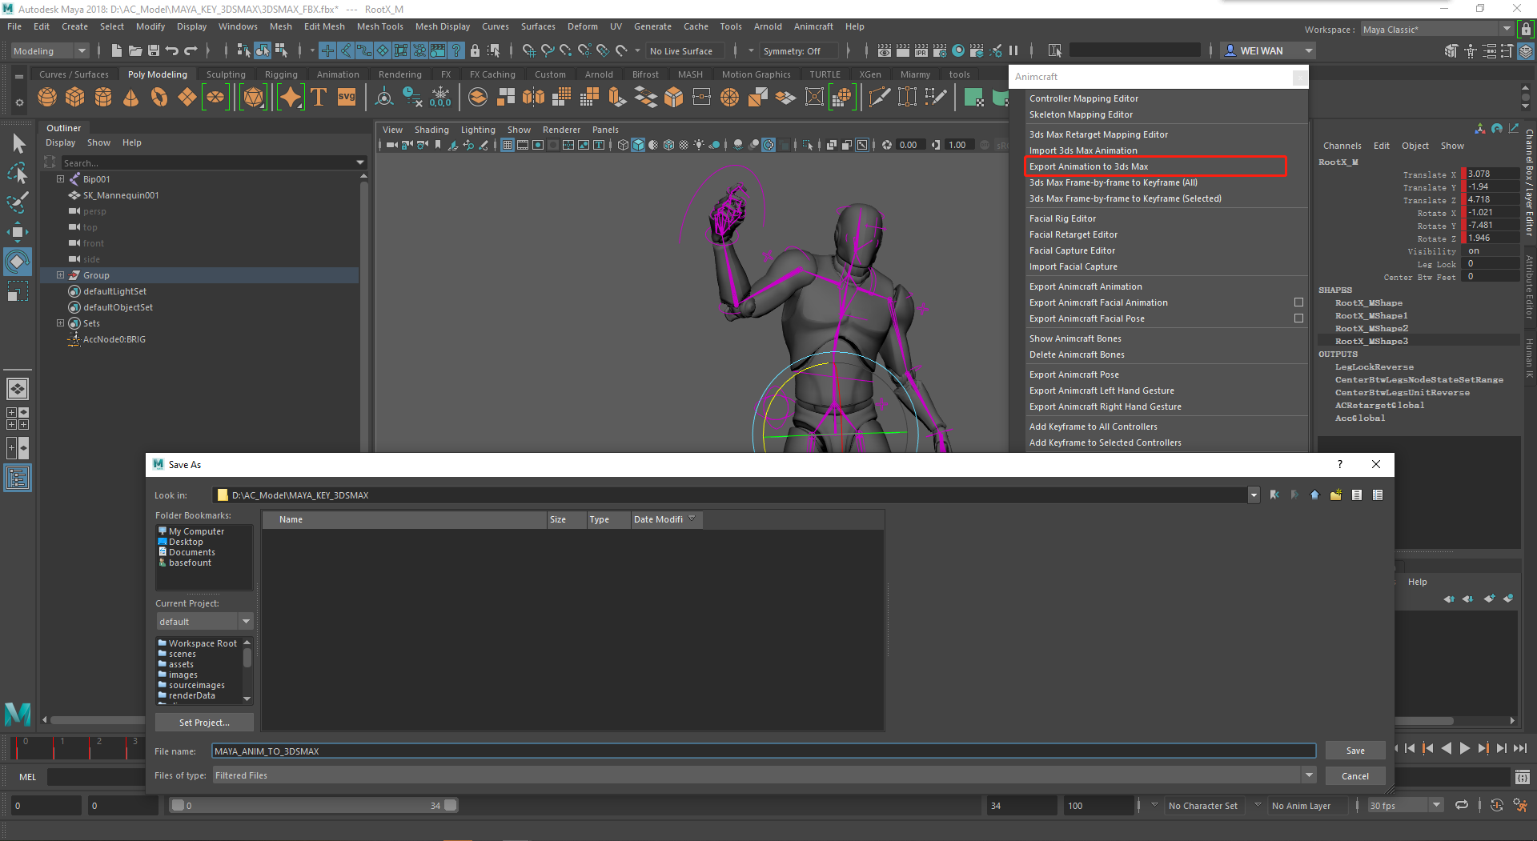Open option box for Export Animcraft Facial Animation
The width and height of the screenshot is (1537, 841).
coord(1298,302)
